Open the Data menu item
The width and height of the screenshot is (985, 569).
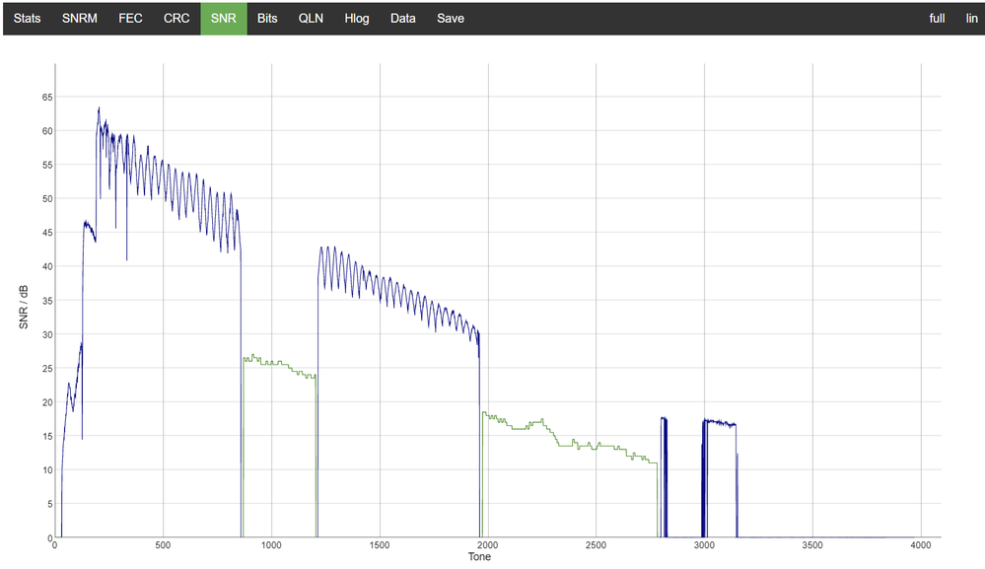(402, 18)
